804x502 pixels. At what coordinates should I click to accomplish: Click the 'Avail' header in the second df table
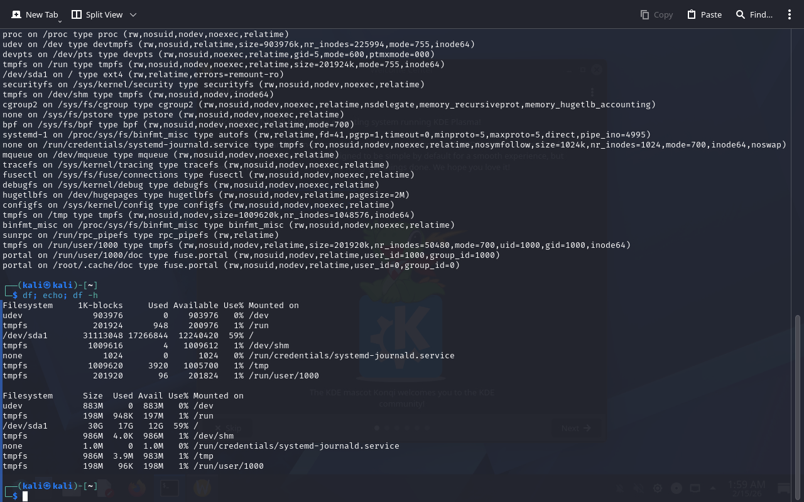151,395
